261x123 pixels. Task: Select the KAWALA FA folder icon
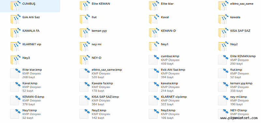pyautogui.click(x=15, y=33)
